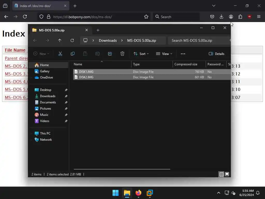This screenshot has height=199, width=265.
Task: Switch to details list view icon in status bar
Action: (222, 174)
